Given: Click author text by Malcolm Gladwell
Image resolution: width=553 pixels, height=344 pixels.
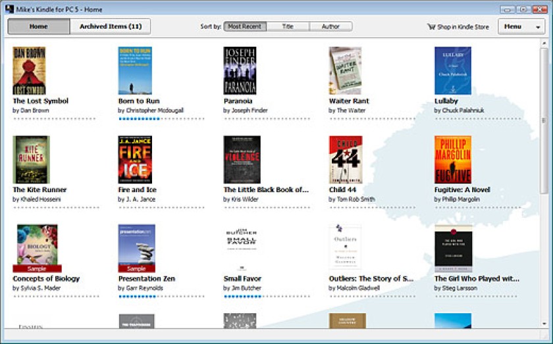Looking at the screenshot, I should click(x=354, y=288).
